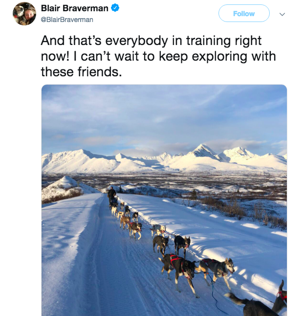Click the pair of black dogs mid-team

(172, 245)
